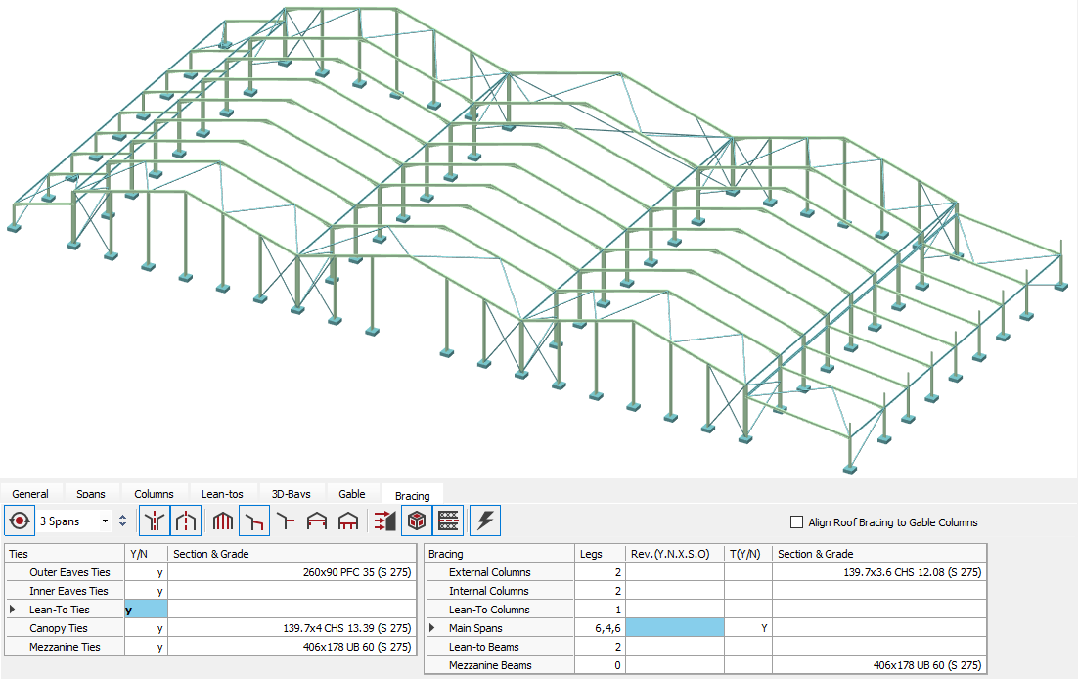Switch to the Lean-tos tab
Screen dimensions: 1078x679
pyautogui.click(x=222, y=494)
